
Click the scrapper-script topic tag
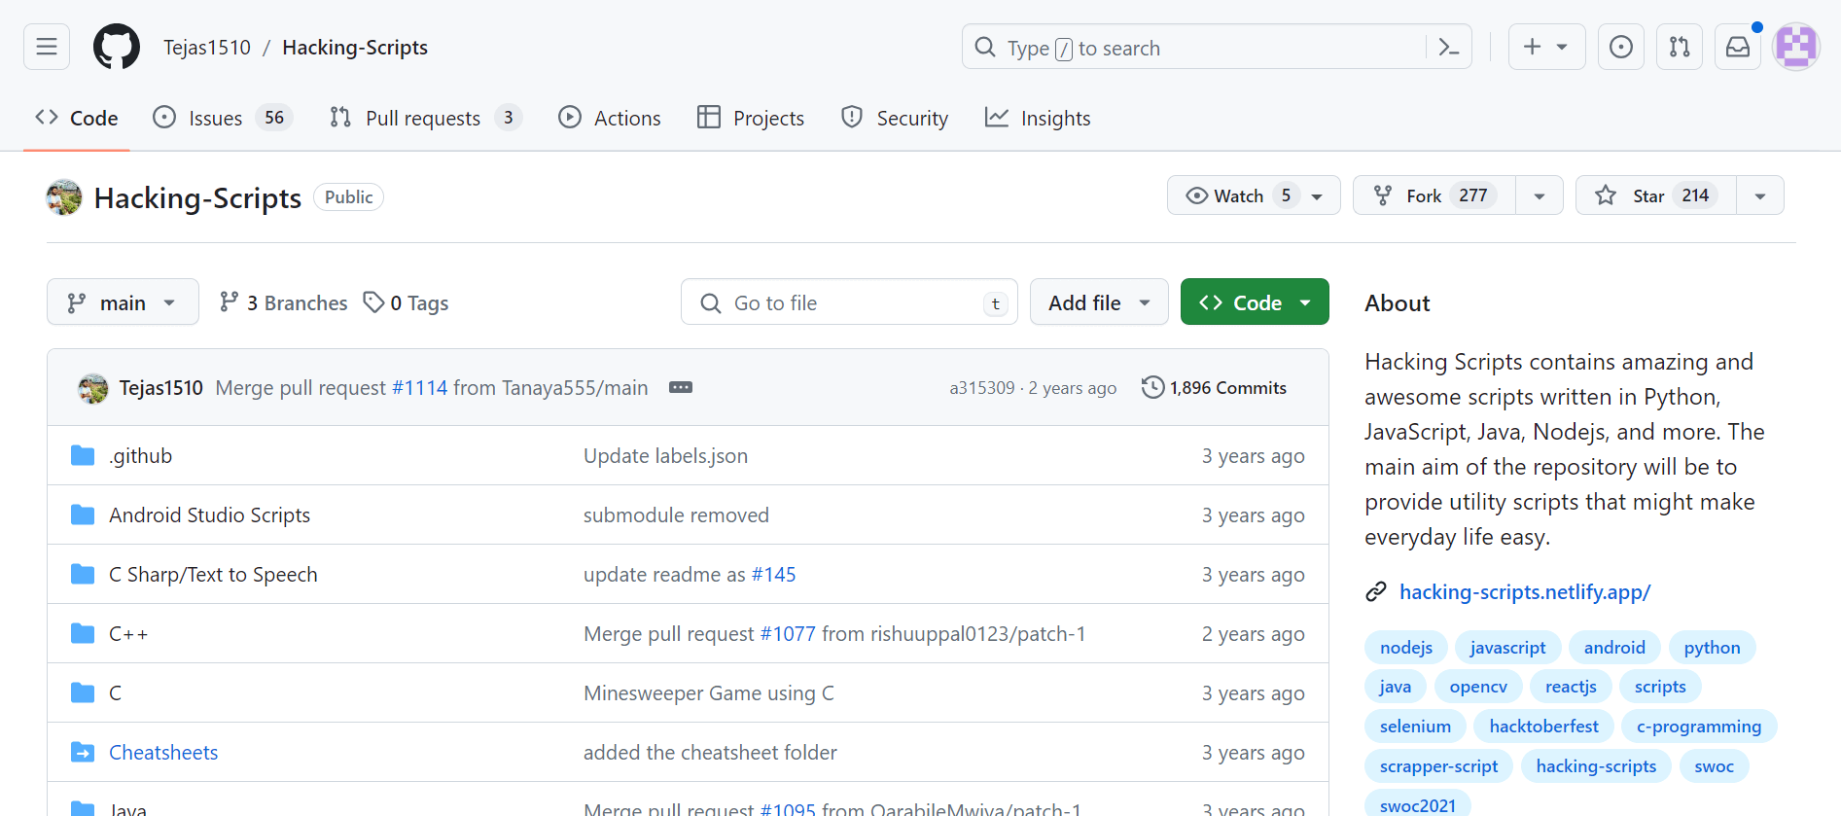(1438, 765)
